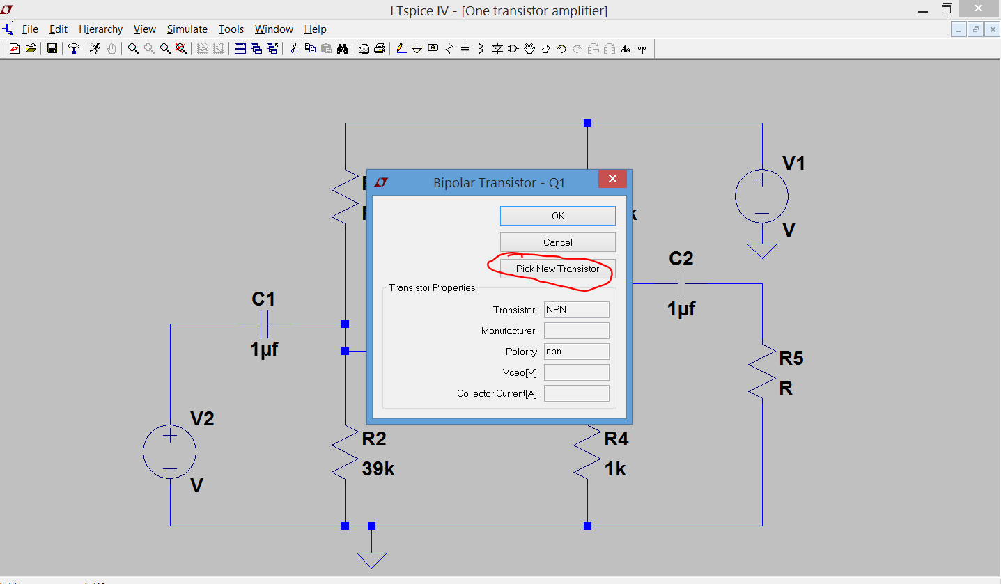
Task: Click the R4 1k resistor value
Action: pyautogui.click(x=615, y=469)
